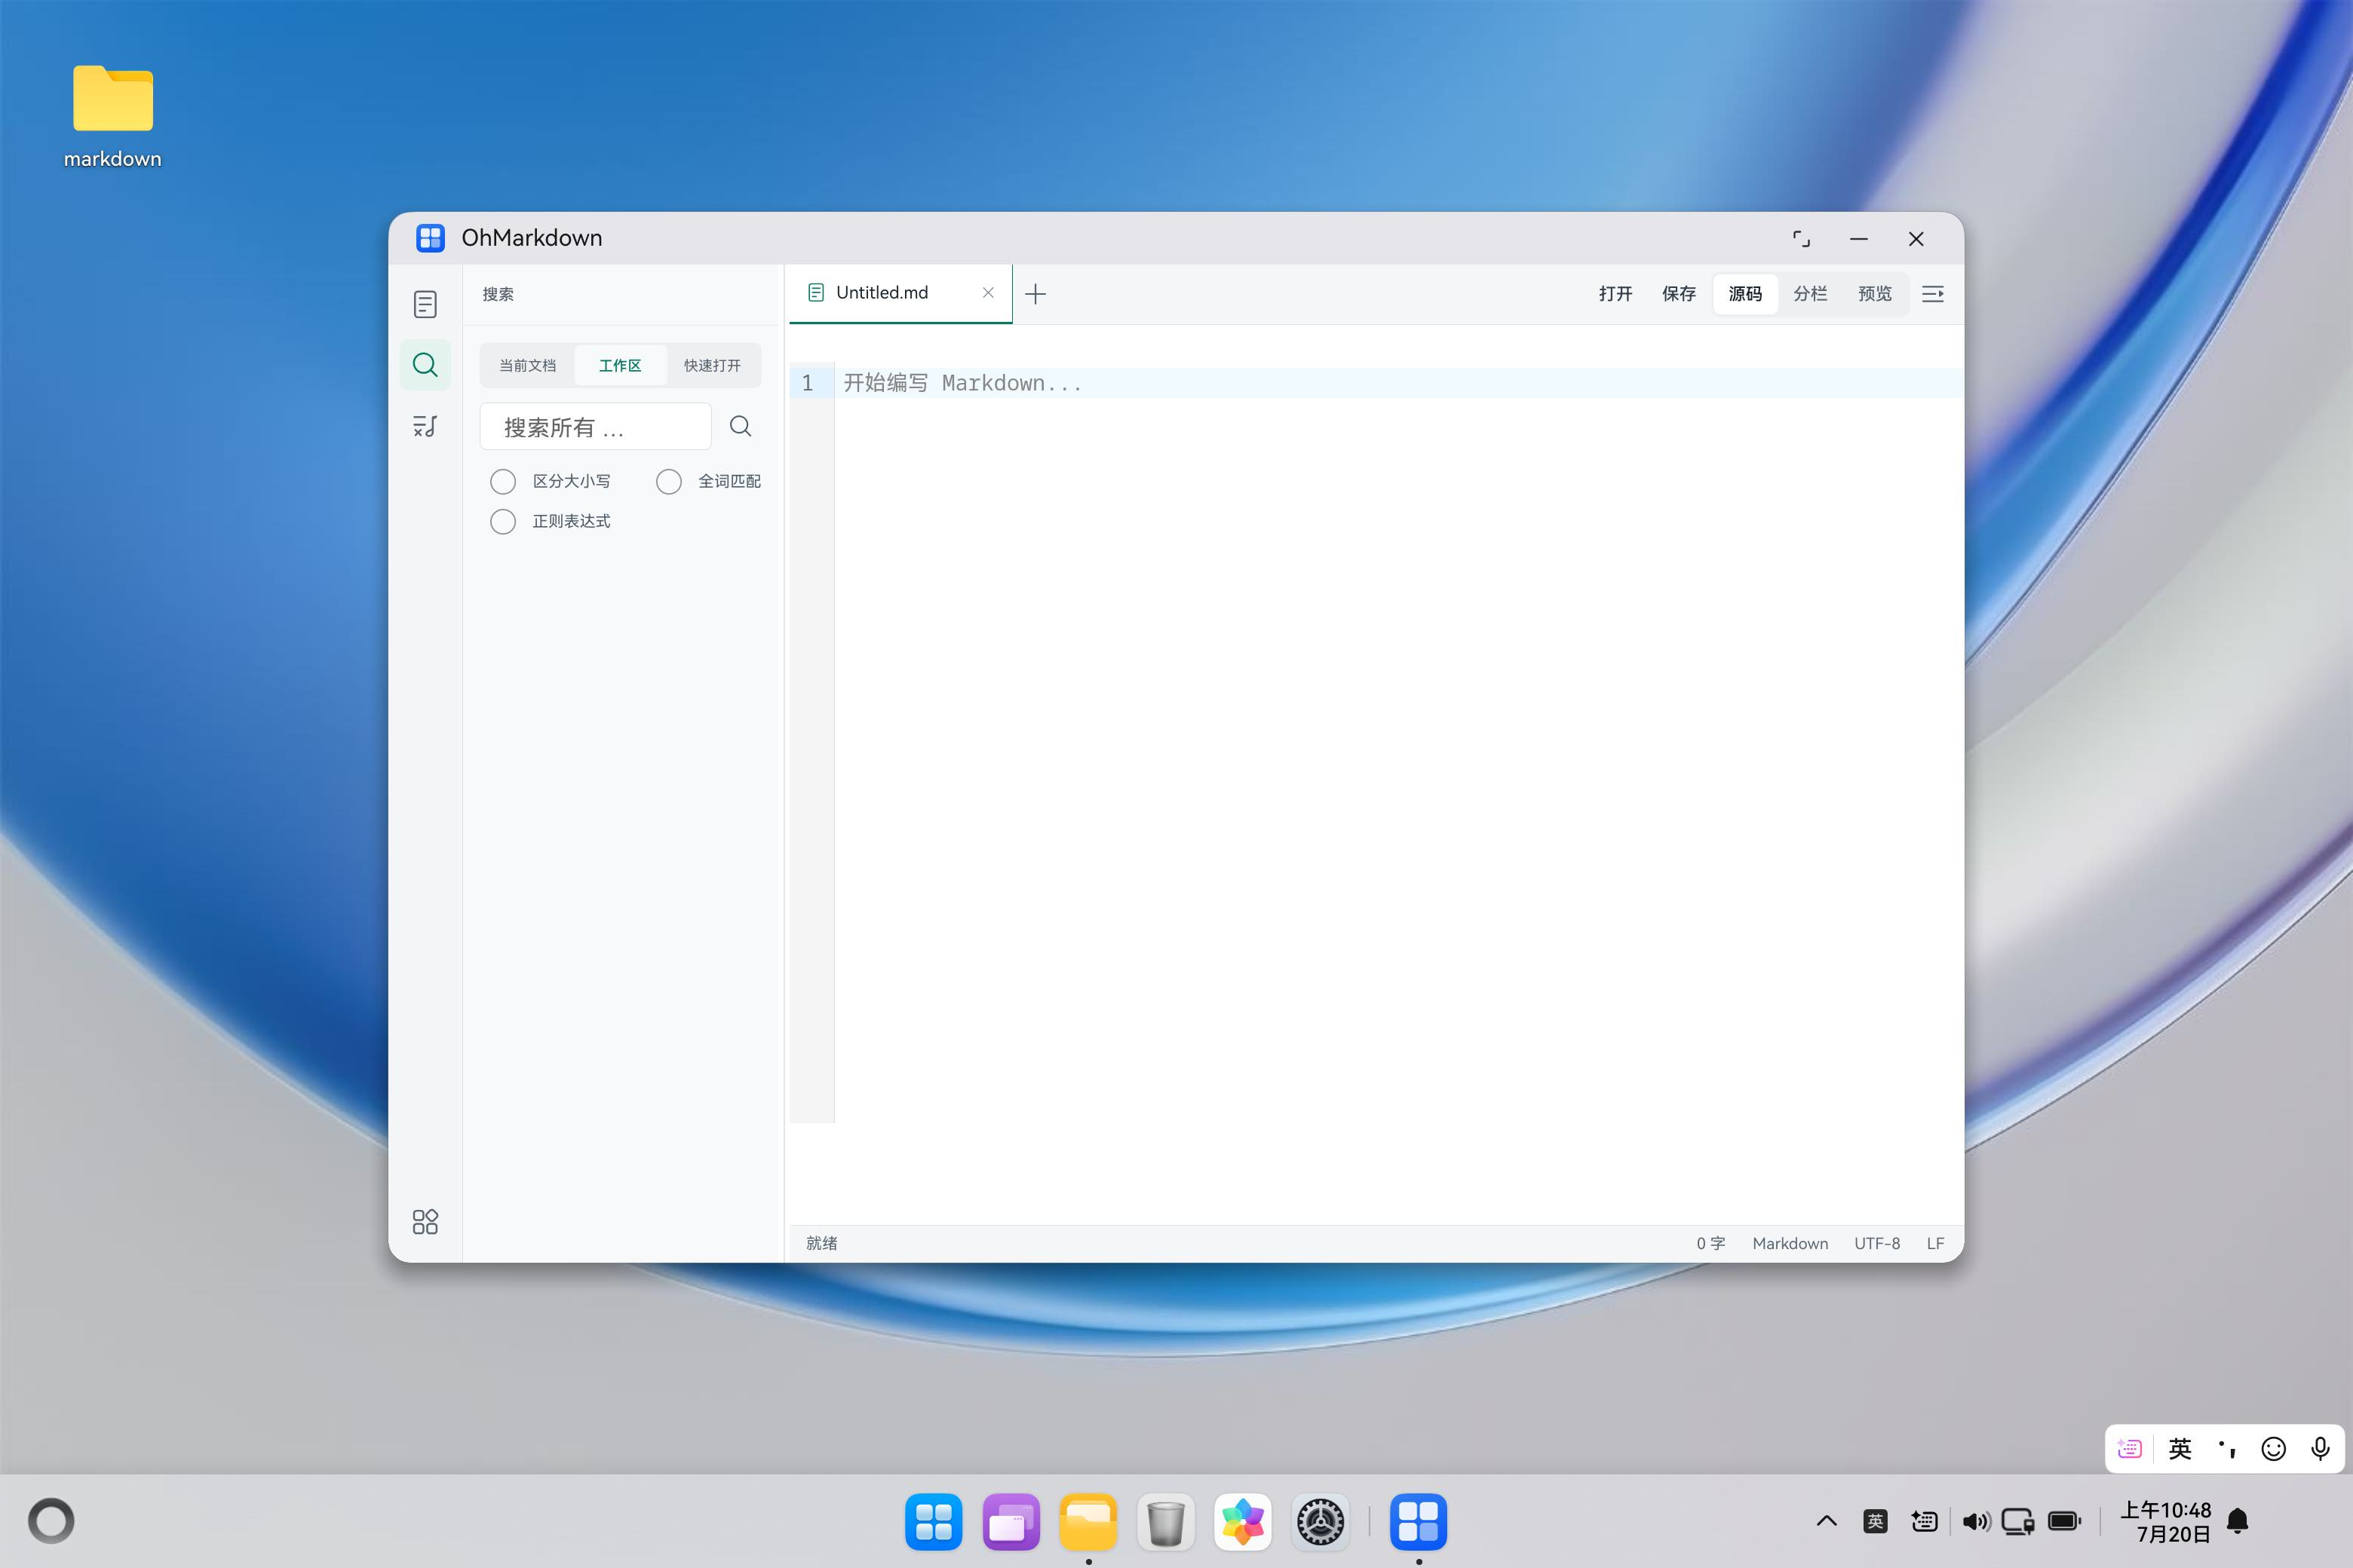
Task: Switch to 当前文档 search tab
Action: tap(527, 366)
